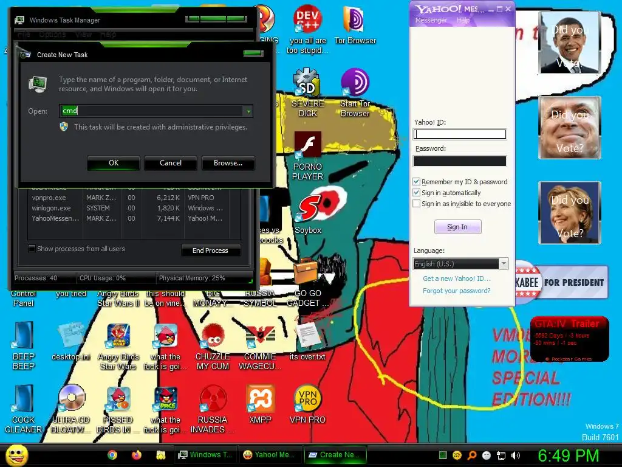Open the Messenger menu in Yahoo
Image resolution: width=622 pixels, height=467 pixels.
pyautogui.click(x=431, y=20)
